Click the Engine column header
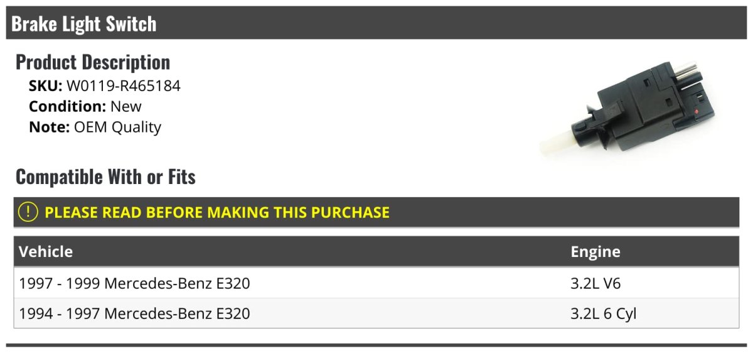This screenshot has height=353, width=753. [595, 252]
